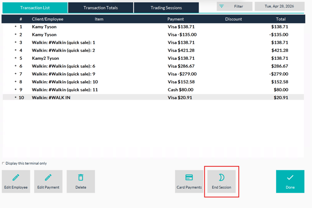Screen dimensions: 312x208
Task: Switch to Transaction Totals tab
Action: click(x=100, y=8)
